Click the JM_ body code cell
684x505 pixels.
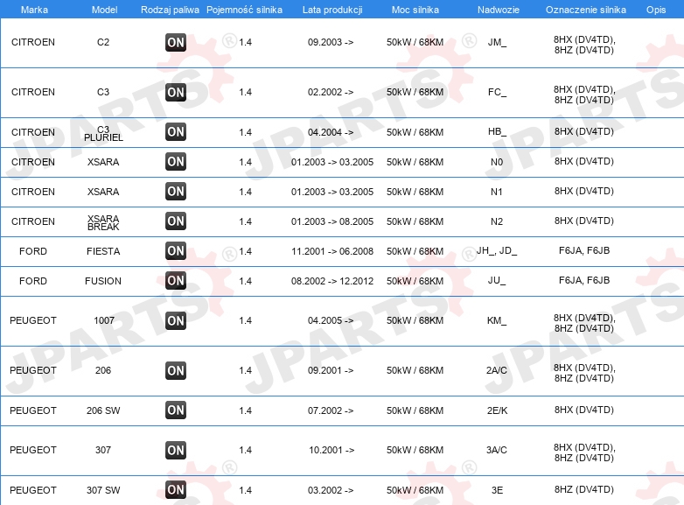point(497,42)
